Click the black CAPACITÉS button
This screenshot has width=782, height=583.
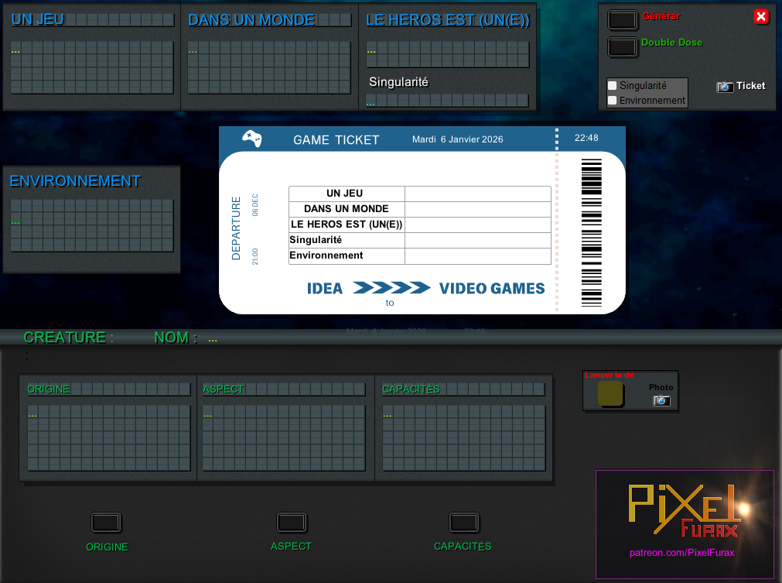(x=464, y=523)
